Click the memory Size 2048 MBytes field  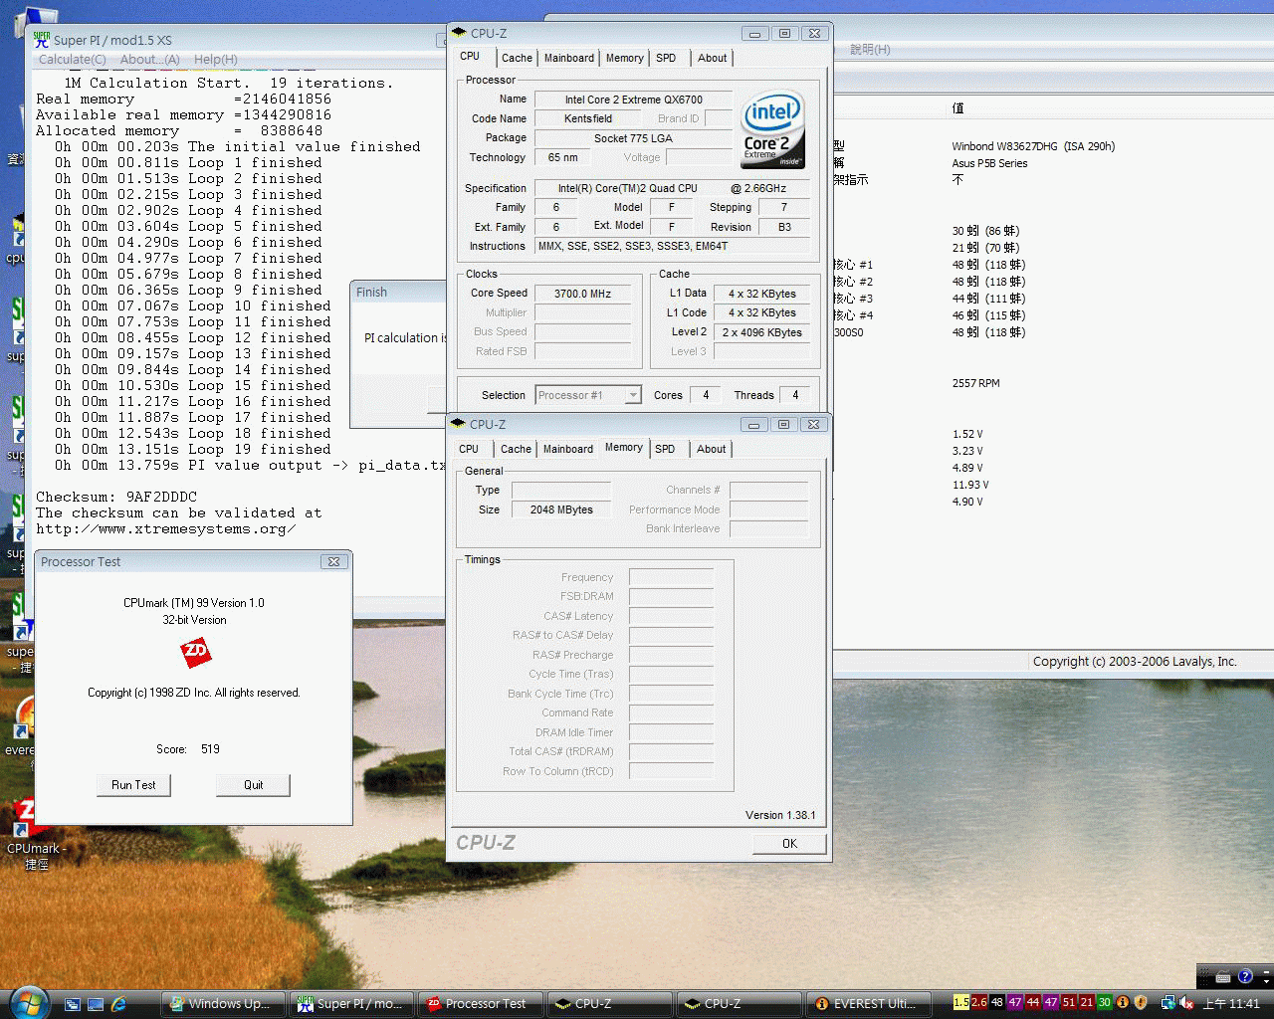561,509
